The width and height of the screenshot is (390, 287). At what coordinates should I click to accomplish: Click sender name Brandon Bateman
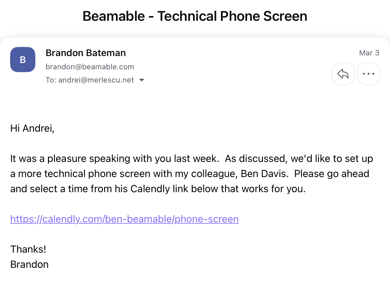pyautogui.click(x=86, y=53)
